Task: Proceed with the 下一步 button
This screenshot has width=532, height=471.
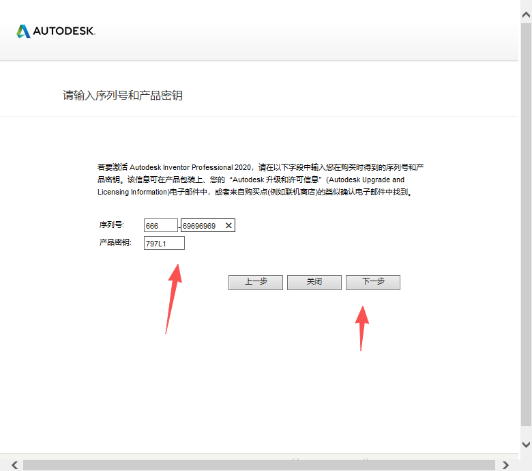Action: (x=373, y=282)
